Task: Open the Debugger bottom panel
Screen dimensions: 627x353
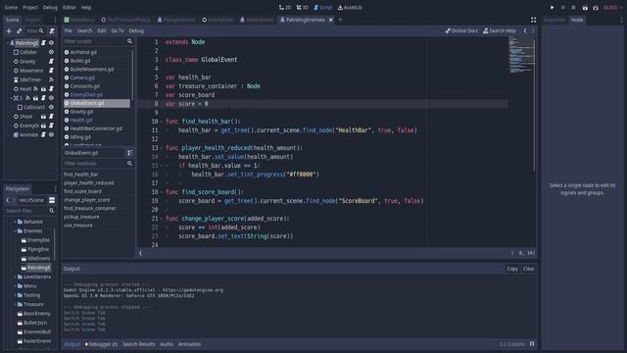Action: [x=101, y=344]
